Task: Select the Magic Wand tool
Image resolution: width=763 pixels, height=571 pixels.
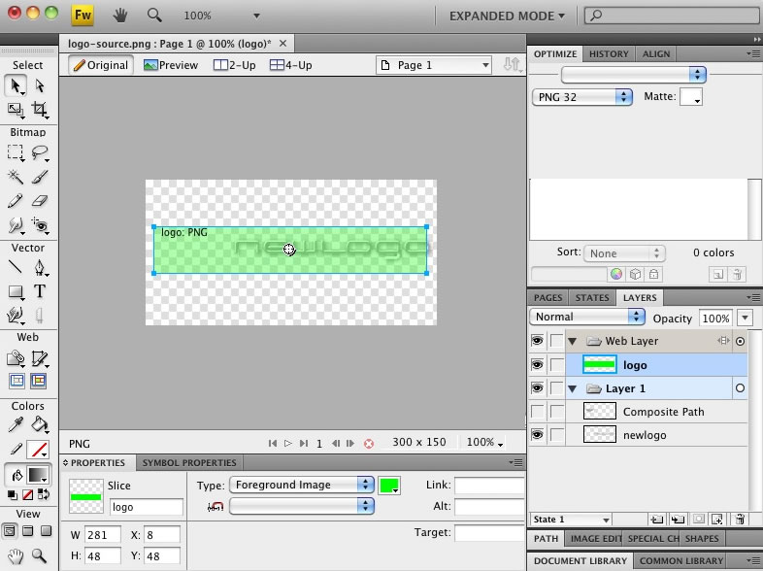Action: click(x=16, y=177)
